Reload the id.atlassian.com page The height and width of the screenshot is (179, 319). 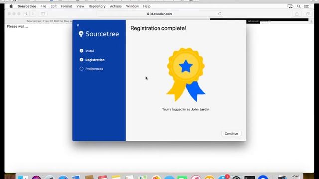220,14
